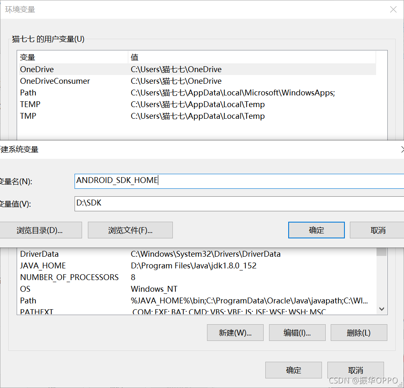
Task: Click 取消 at bottom of 环境变量 window
Action: tap(356, 370)
